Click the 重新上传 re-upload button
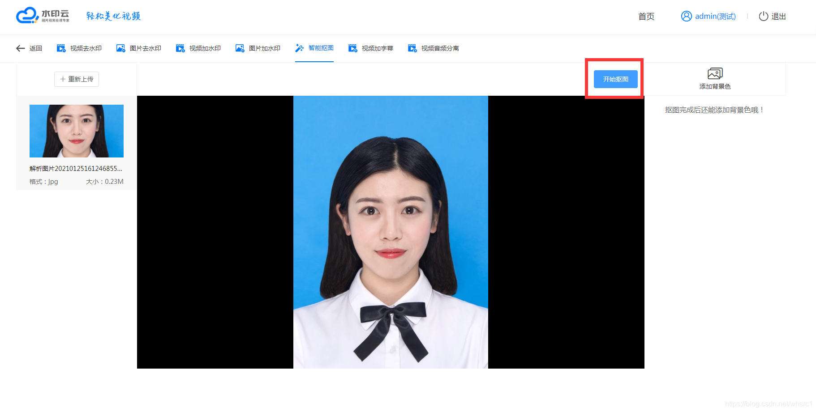This screenshot has width=816, height=412. click(x=77, y=79)
